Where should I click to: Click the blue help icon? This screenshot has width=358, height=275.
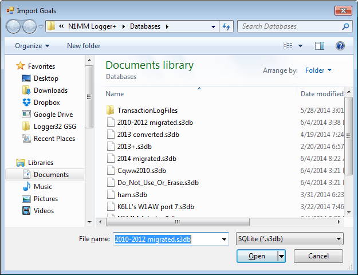[340, 46]
